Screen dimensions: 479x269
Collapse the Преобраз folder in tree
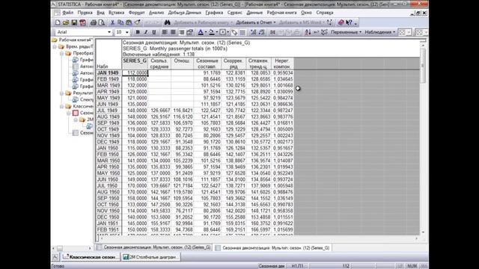tap(61, 53)
